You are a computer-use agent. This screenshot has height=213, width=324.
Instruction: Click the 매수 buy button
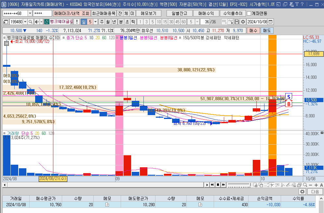tap(253, 30)
